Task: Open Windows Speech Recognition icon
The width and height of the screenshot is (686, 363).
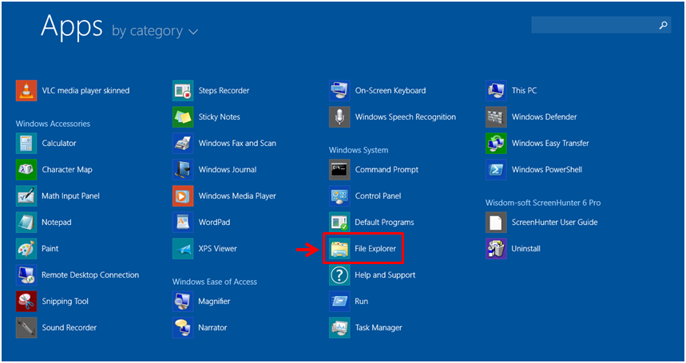Action: (x=339, y=117)
